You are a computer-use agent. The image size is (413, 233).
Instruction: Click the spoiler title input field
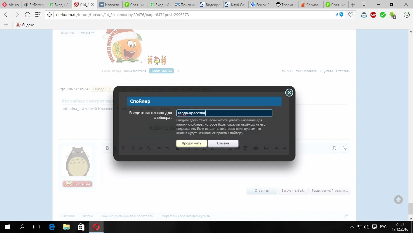pyautogui.click(x=224, y=113)
